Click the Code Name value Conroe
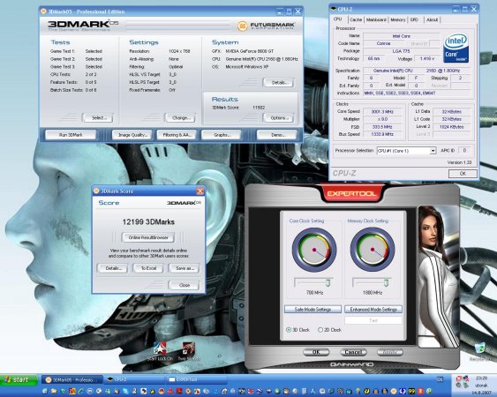Viewport: 497px width, 397px height. point(383,43)
